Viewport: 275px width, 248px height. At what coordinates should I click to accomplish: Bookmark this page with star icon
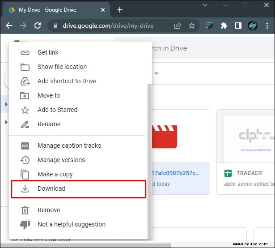click(x=192, y=26)
